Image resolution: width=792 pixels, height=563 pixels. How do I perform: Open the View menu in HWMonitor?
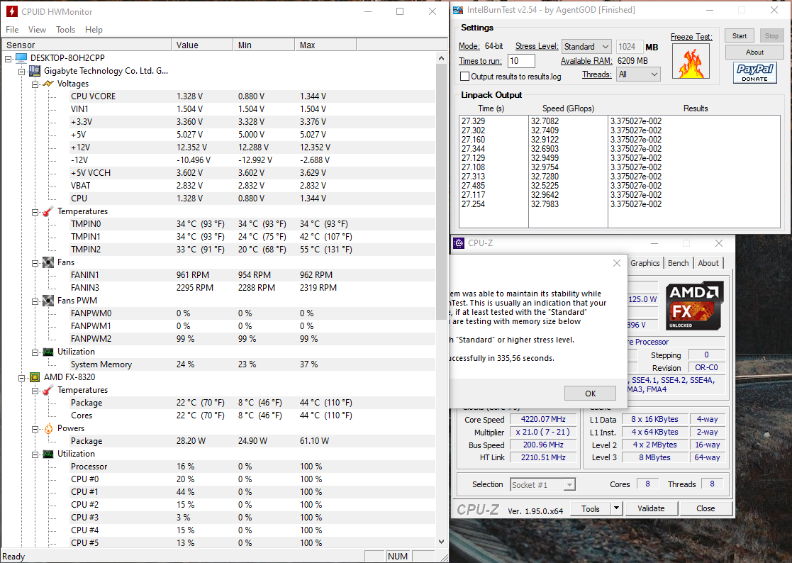click(37, 30)
